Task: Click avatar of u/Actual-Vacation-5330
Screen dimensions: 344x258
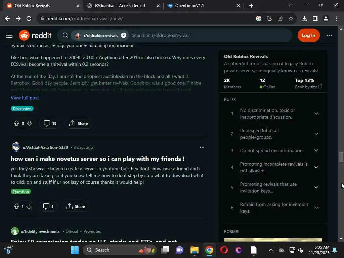Action: click(15, 147)
